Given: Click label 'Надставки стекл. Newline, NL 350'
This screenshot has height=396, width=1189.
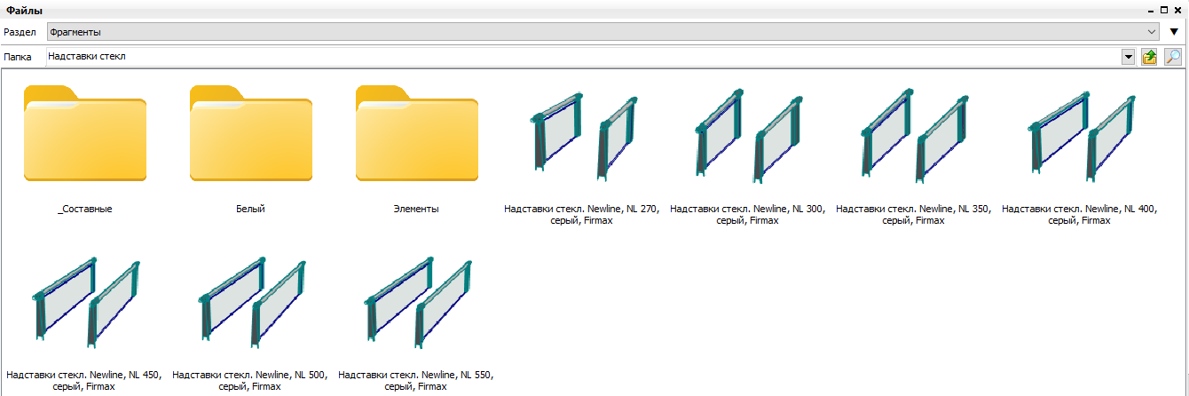Looking at the screenshot, I should pyautogui.click(x=914, y=215).
